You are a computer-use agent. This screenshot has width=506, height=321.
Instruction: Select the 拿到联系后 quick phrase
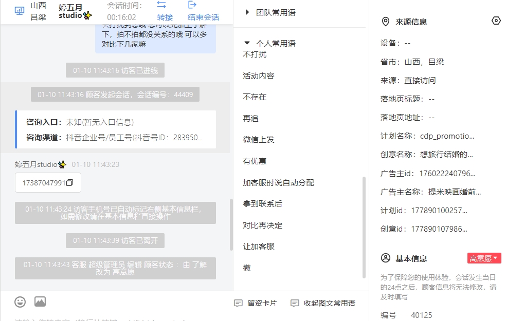coord(262,204)
